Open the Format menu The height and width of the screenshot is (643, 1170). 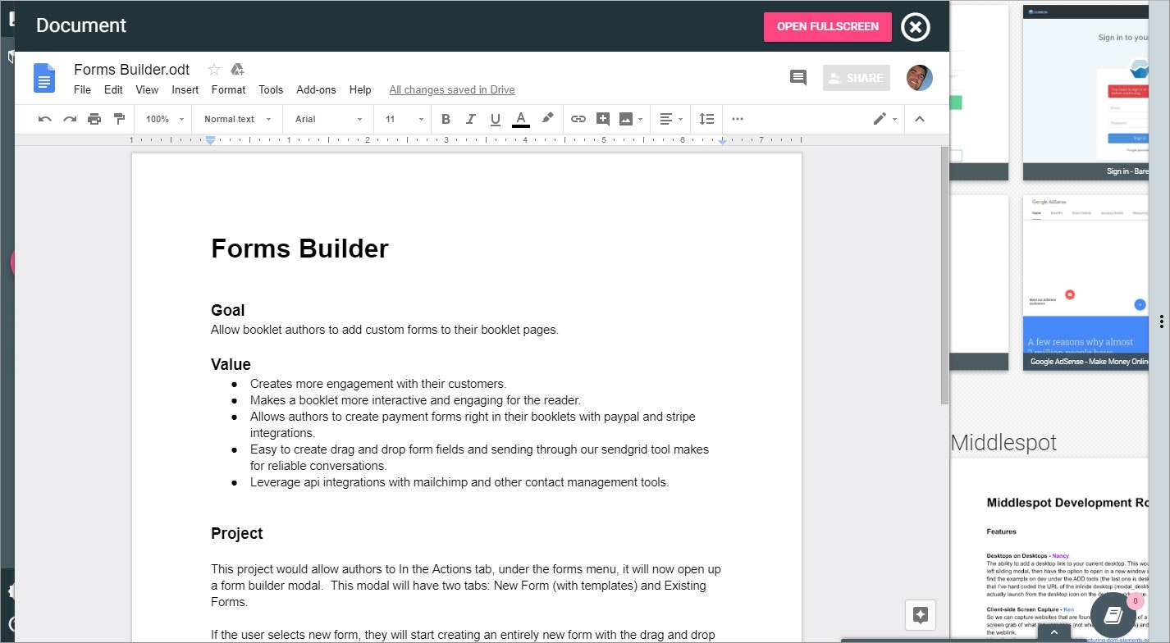coord(229,90)
